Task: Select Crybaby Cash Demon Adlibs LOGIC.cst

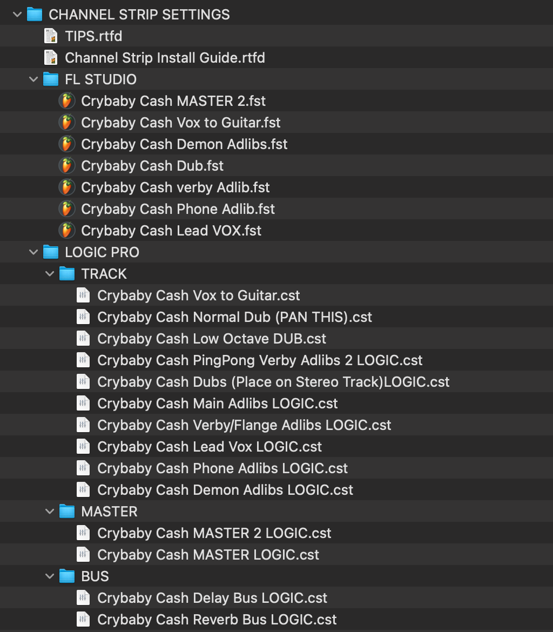Action: click(x=225, y=490)
